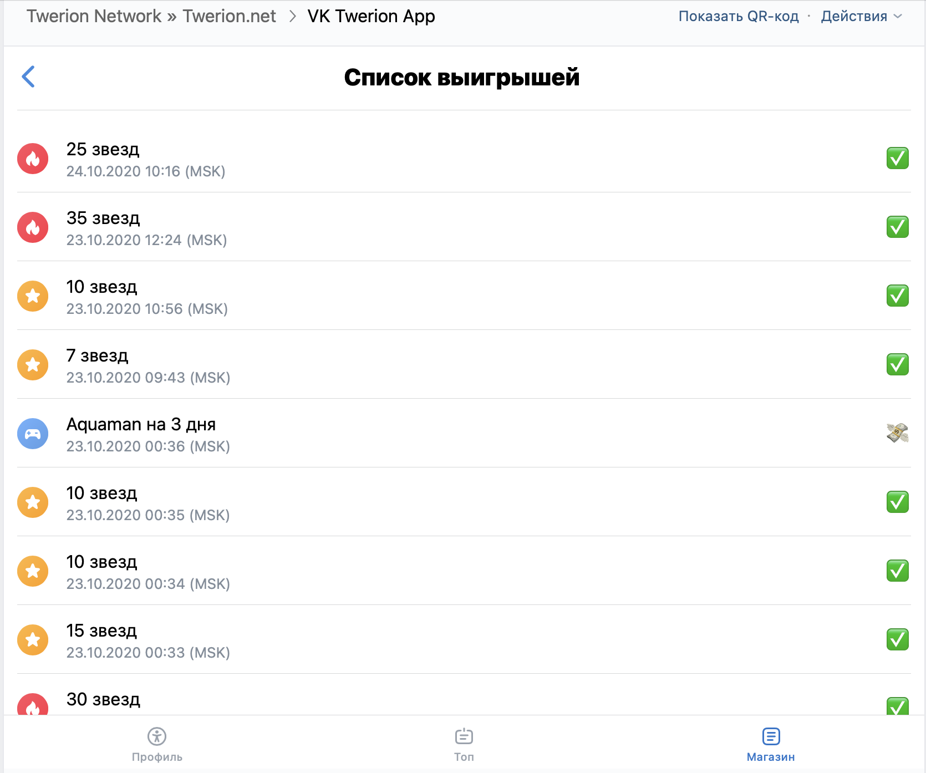
Task: Click green checkmark on 00:34 prize row
Action: pyautogui.click(x=897, y=571)
